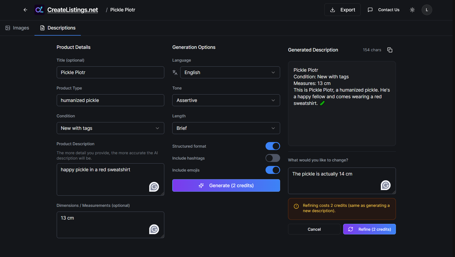455x257 pixels.
Task: Click the Grammarly icon in Product Description
Action: pyautogui.click(x=154, y=187)
